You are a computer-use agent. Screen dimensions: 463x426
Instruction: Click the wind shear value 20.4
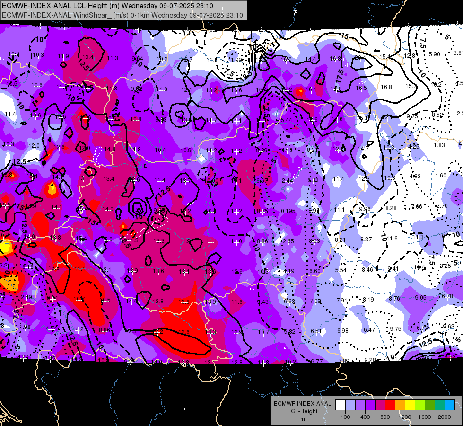click(x=360, y=58)
